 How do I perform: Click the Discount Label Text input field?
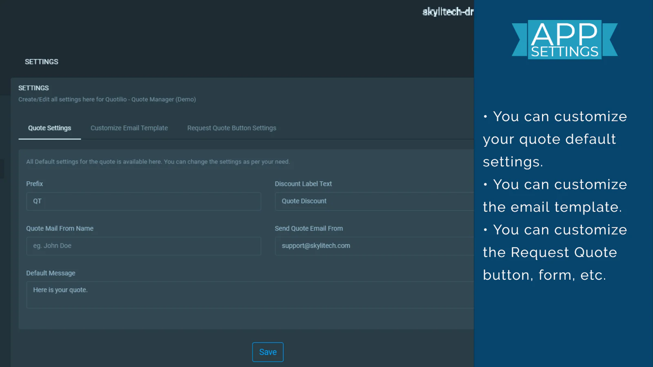[373, 201]
